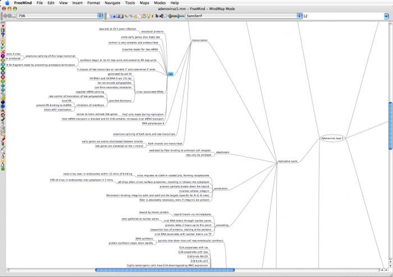Screen dimensions: 393x277
Task: Add the envelope mail icon
Action: tap(3, 131)
